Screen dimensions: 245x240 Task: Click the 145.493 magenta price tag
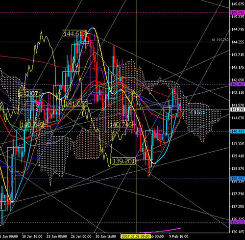(x=238, y=12)
